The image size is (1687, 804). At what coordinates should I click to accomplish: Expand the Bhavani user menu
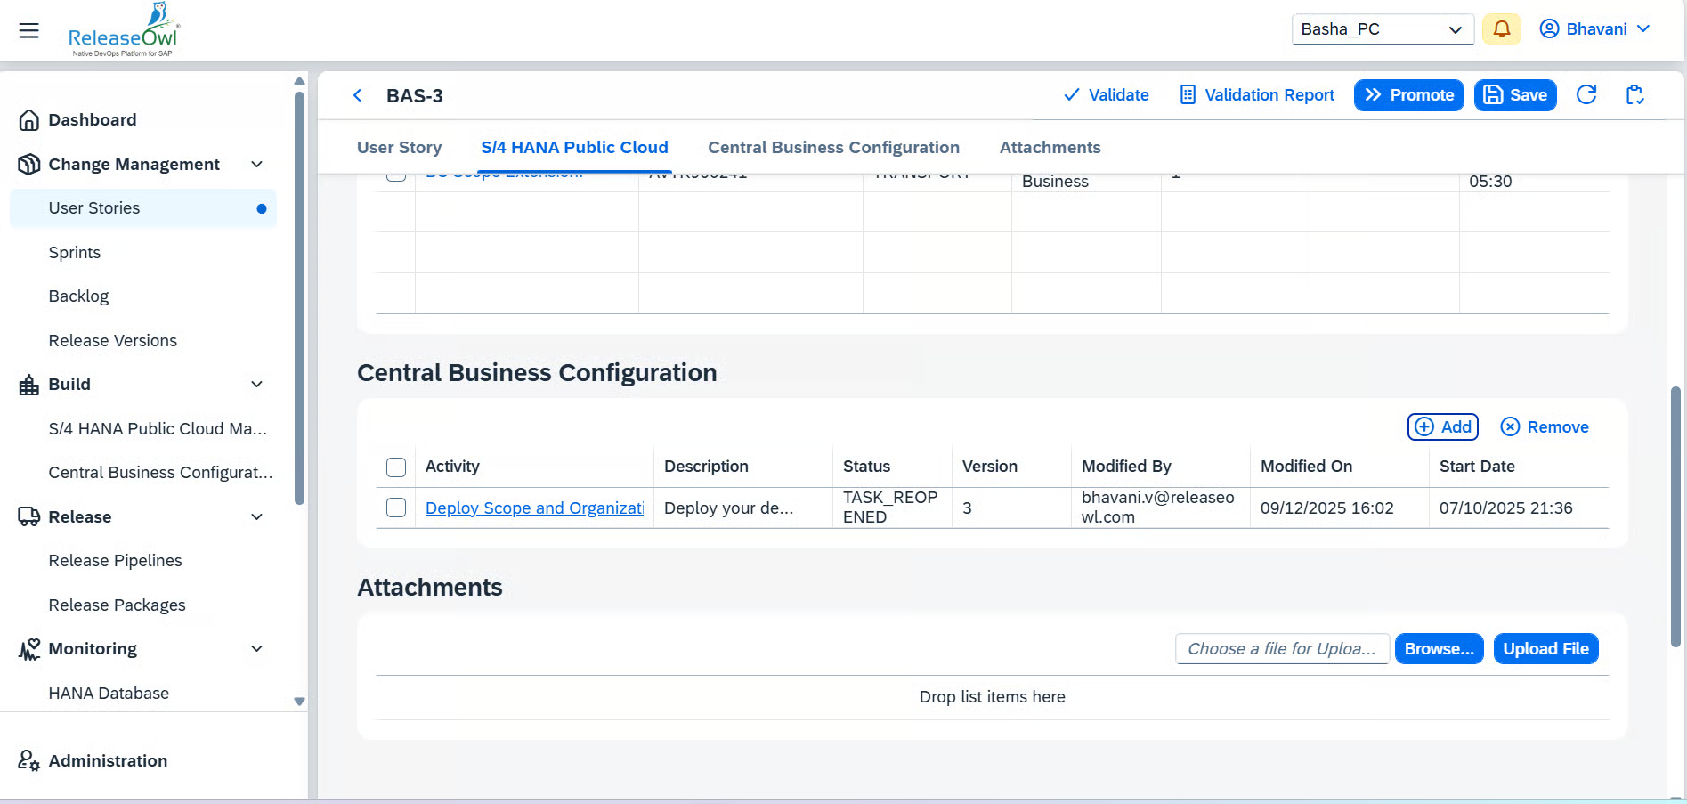pyautogui.click(x=1594, y=29)
